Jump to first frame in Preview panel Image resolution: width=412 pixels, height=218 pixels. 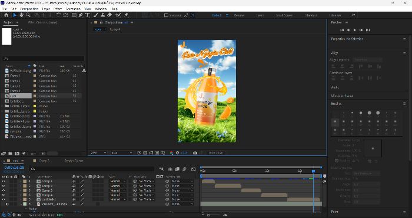tap(342, 30)
